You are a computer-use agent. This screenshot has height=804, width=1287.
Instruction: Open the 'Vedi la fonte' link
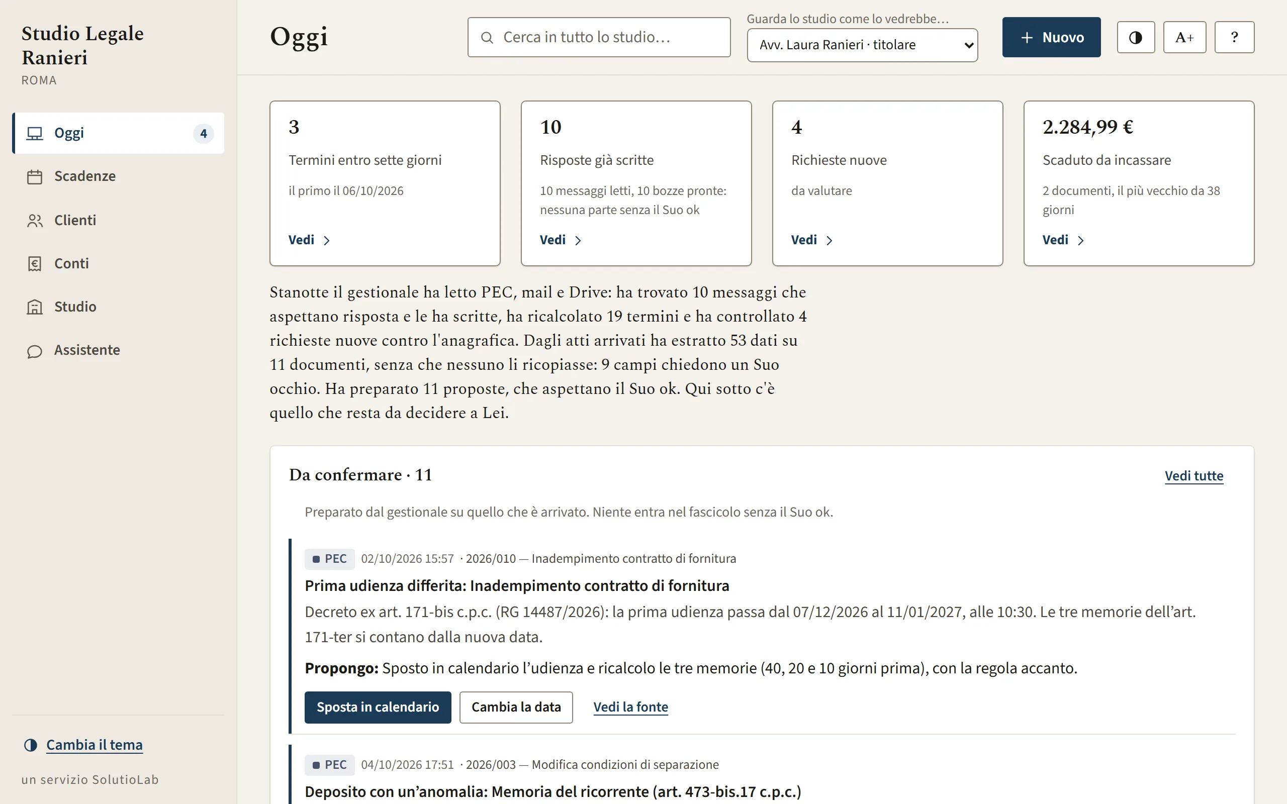pyautogui.click(x=631, y=707)
